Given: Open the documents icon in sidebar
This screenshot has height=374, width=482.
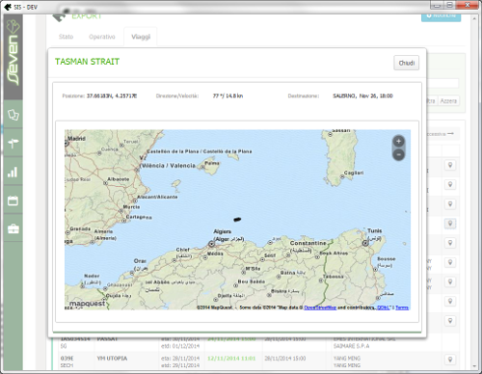Looking at the screenshot, I should (x=13, y=115).
